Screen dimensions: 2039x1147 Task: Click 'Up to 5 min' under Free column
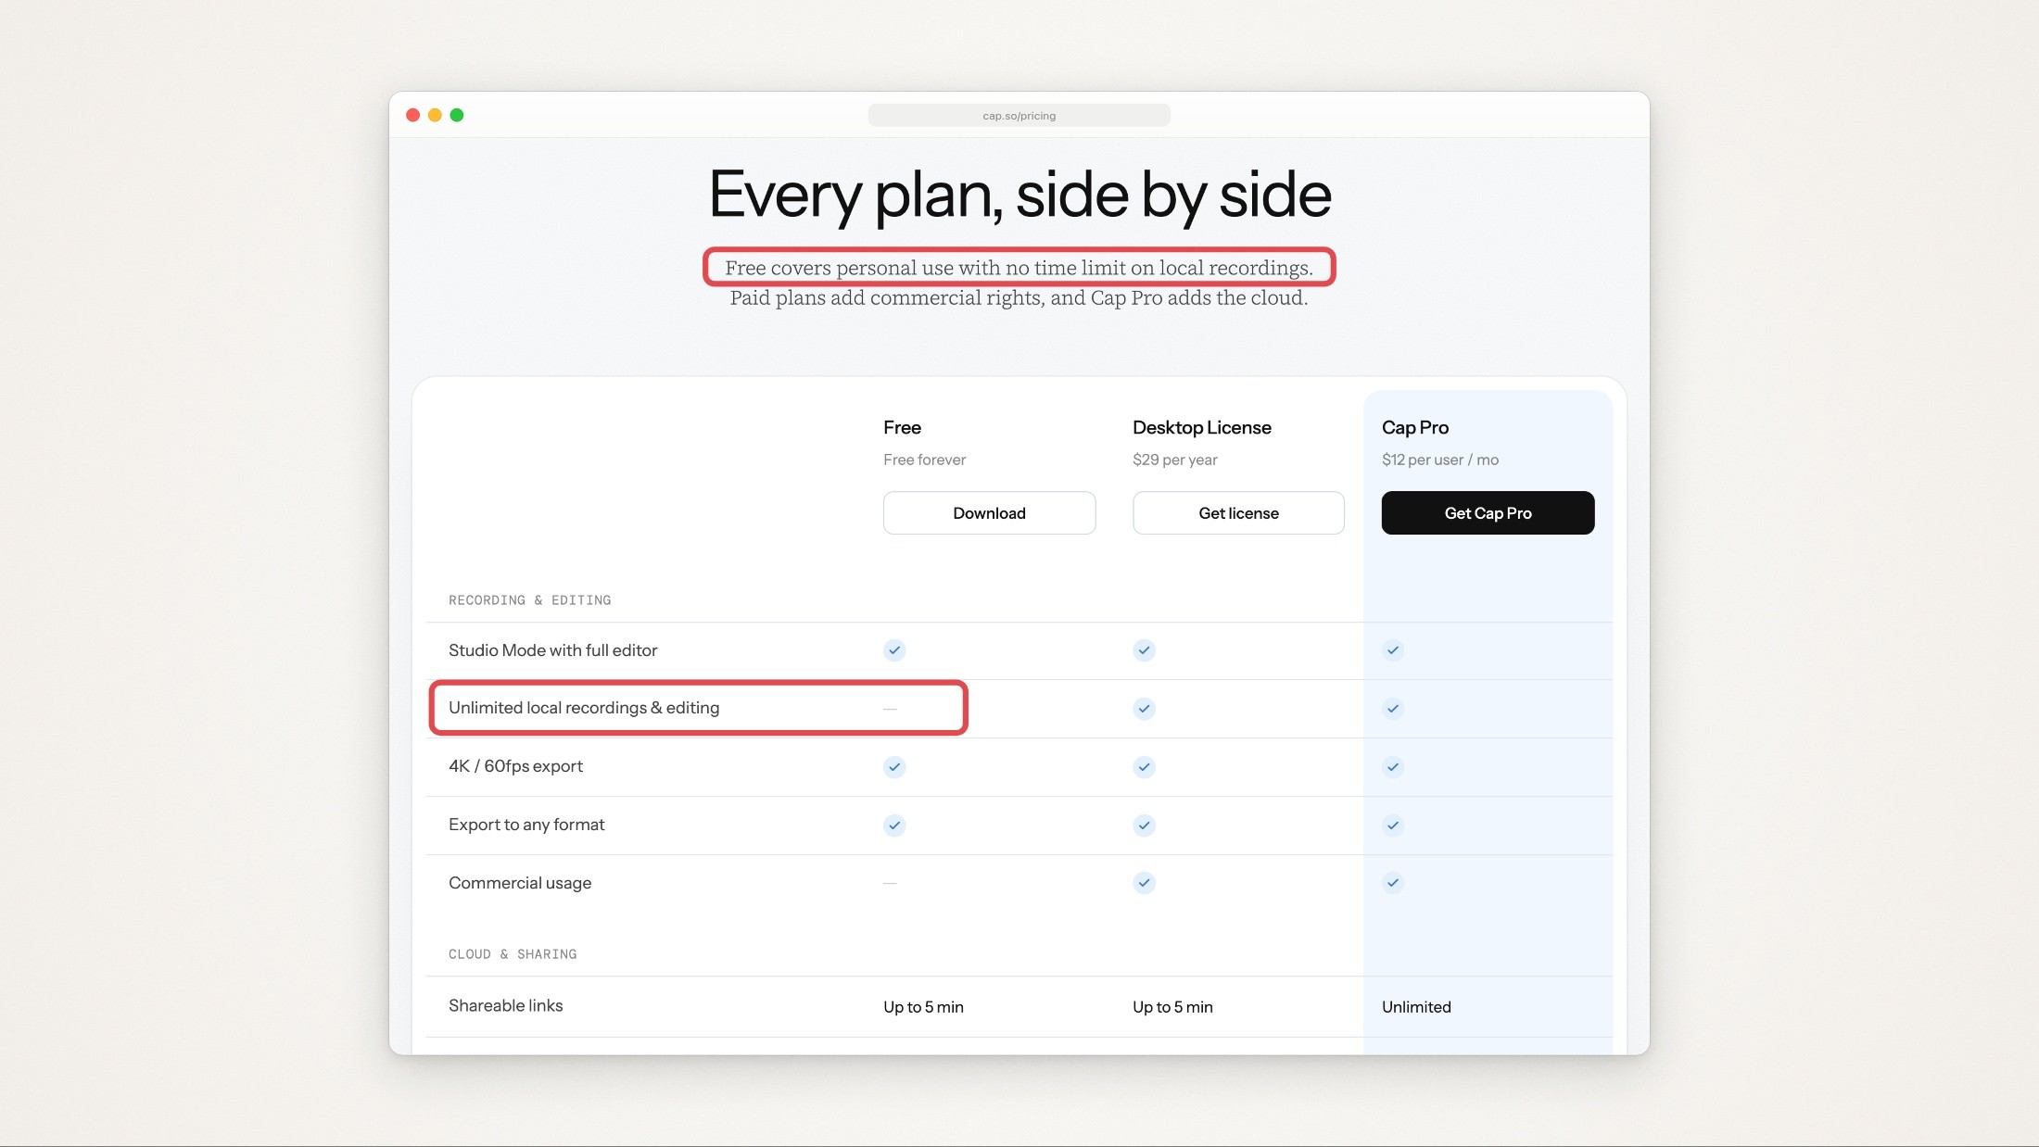[923, 1007]
